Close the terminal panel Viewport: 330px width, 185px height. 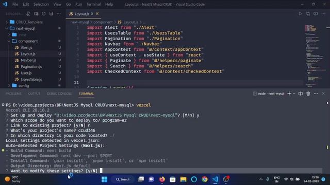click(x=323, y=94)
